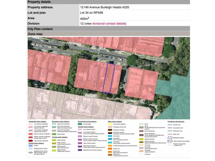
Task: Click the Medium impact industry purple swatch
Action: 80,136
